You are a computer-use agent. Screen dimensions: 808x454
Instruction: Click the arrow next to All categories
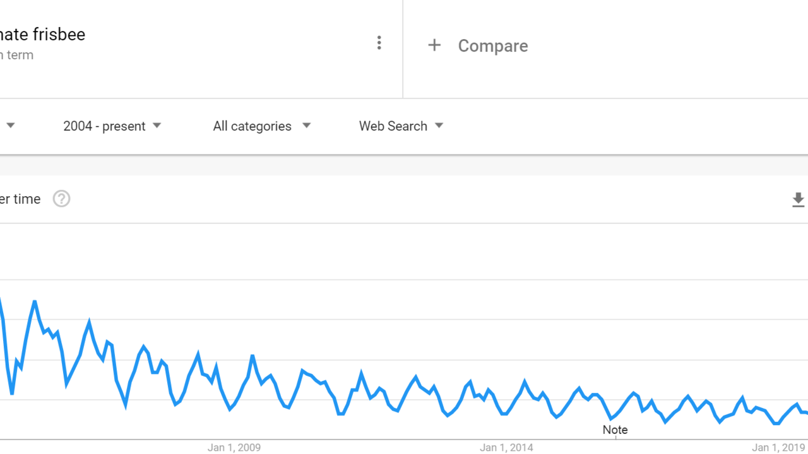coord(306,125)
